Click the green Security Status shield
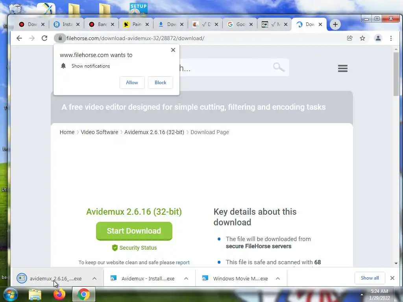 point(115,248)
